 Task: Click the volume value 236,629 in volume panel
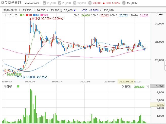[139, 87]
